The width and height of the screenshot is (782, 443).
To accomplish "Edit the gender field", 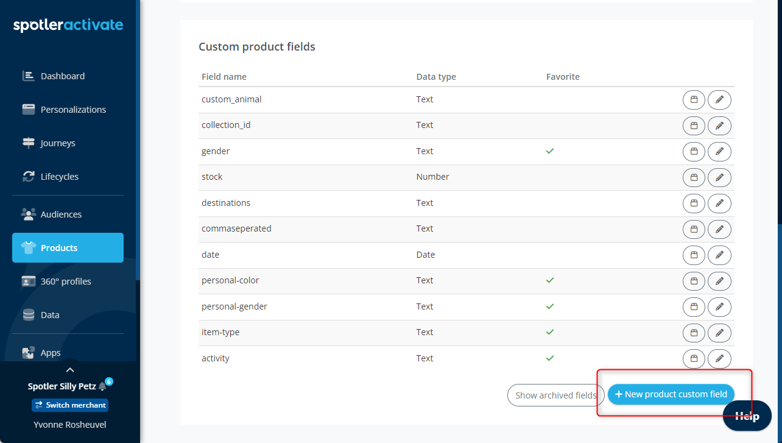I will pos(719,152).
